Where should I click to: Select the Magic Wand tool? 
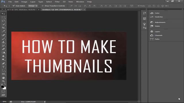coord(3,24)
